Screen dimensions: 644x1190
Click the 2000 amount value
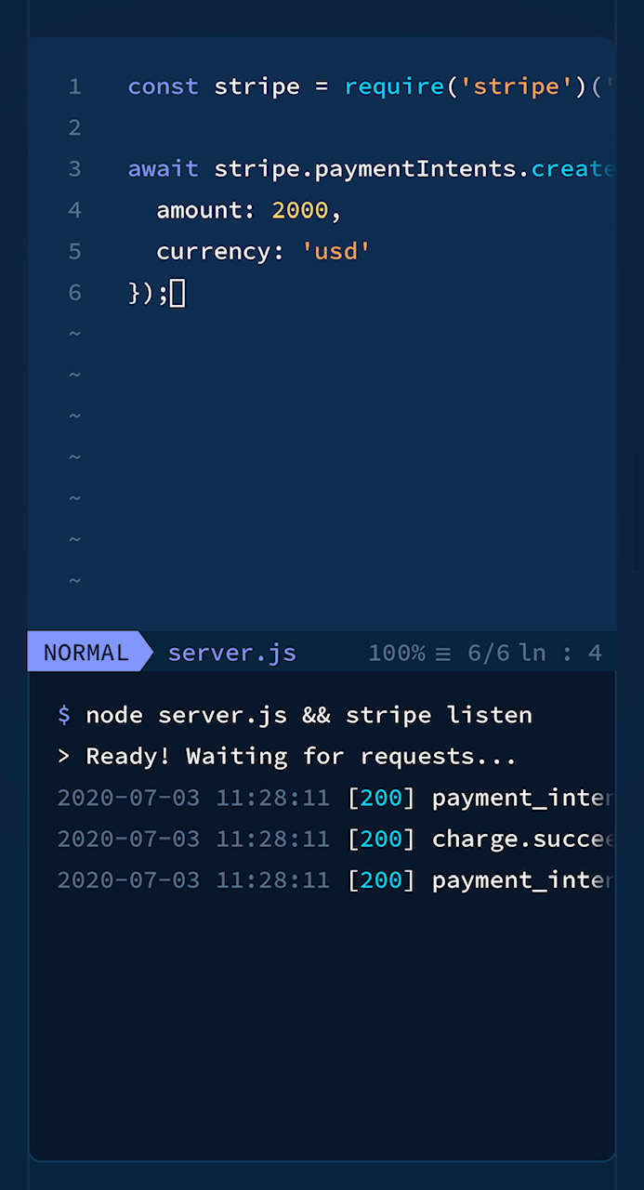pyautogui.click(x=300, y=210)
